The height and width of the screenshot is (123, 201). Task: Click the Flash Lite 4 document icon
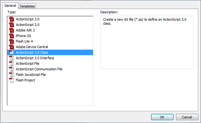click(11, 41)
